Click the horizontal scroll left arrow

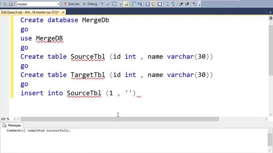[x=18, y=119]
